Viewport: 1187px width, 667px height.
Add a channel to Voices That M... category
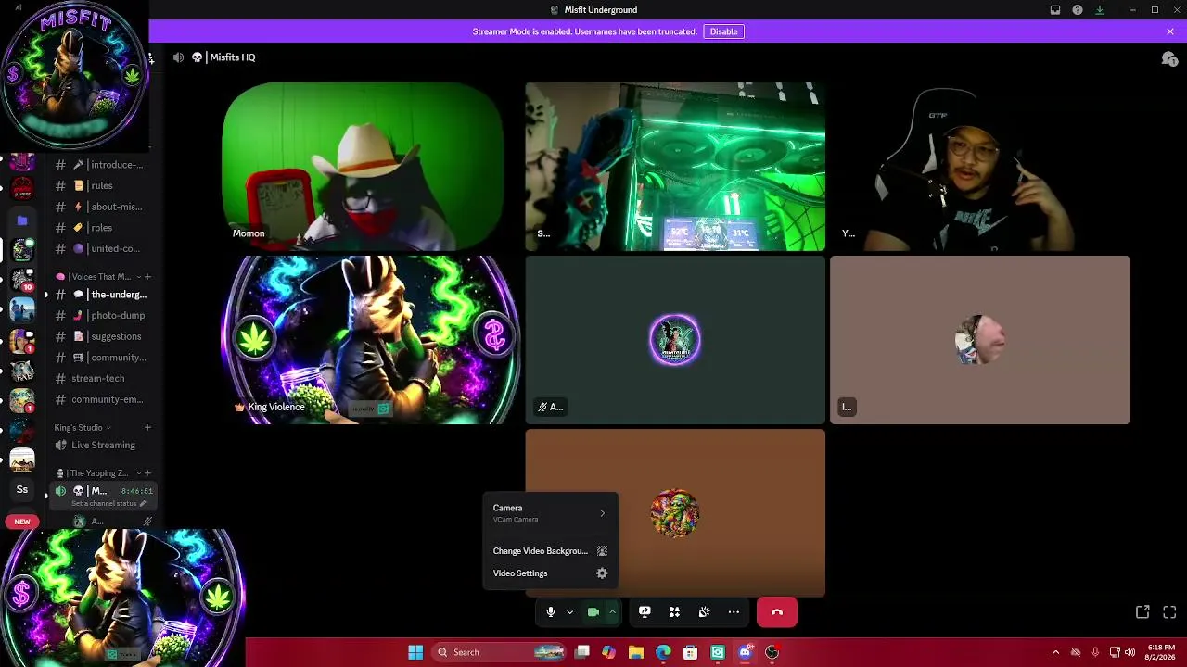pyautogui.click(x=147, y=277)
